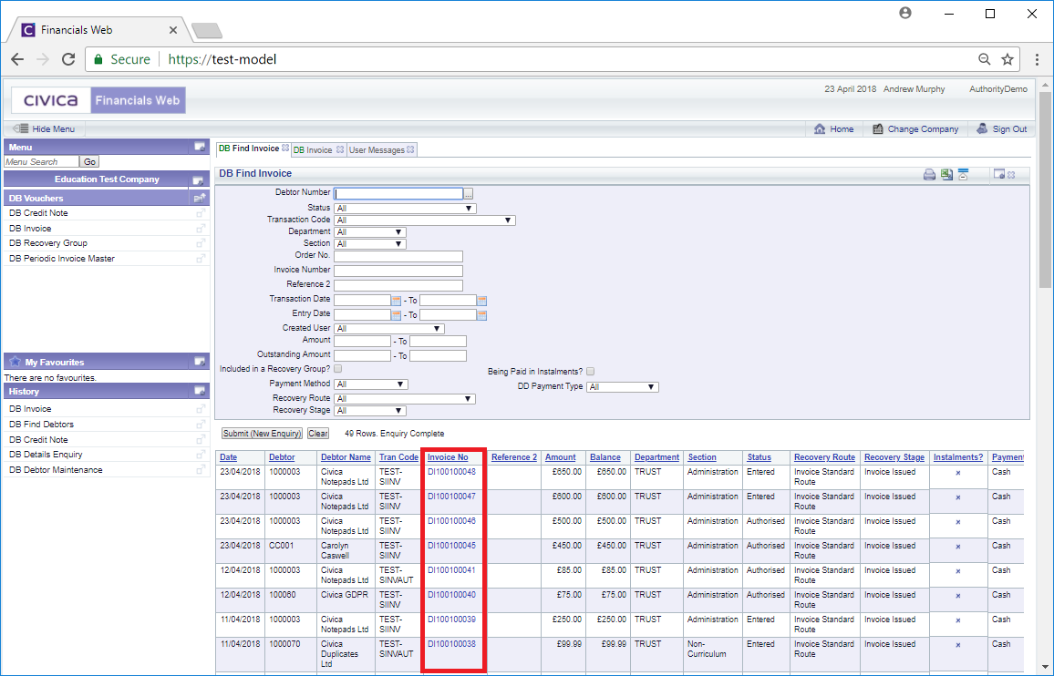Viewport: 1054px width, 676px height.
Task: Open Chrome three-dot menu
Action: point(1038,59)
